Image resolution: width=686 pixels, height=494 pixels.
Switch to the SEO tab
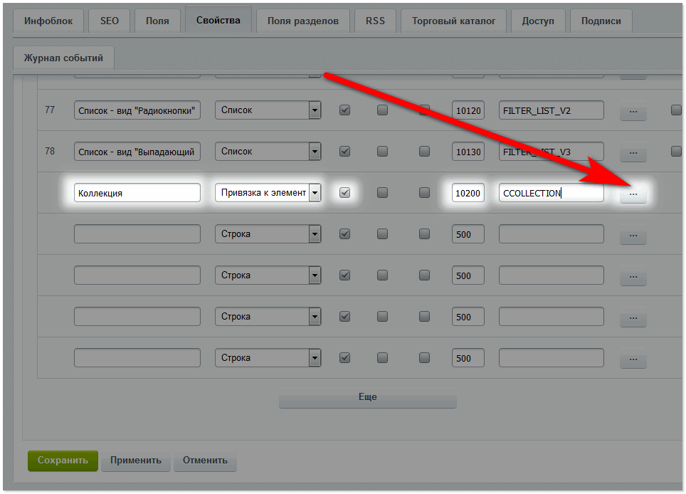click(x=110, y=21)
